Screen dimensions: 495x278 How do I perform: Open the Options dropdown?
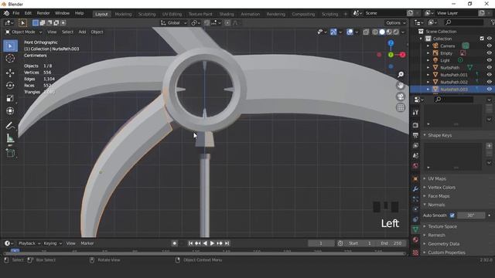point(395,22)
